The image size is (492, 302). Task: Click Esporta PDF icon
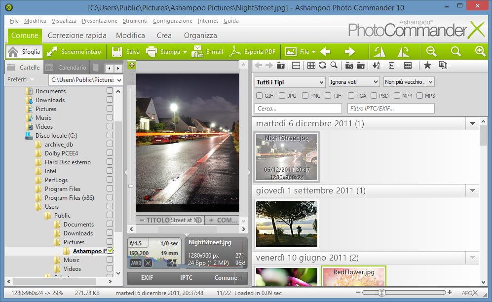coord(235,52)
